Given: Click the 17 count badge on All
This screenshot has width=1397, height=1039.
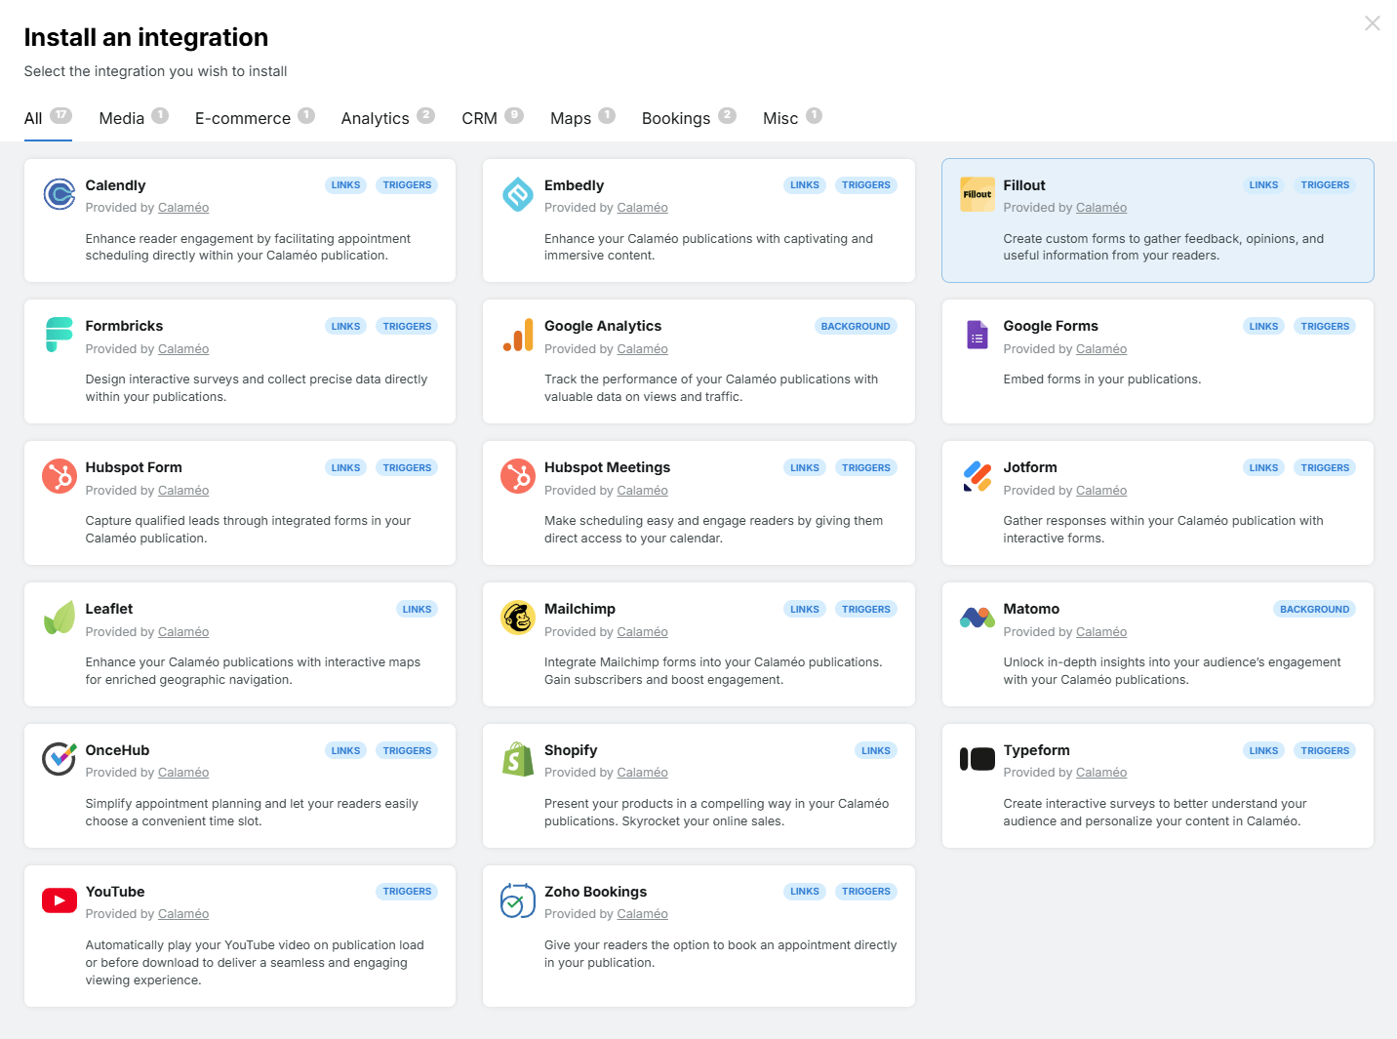Looking at the screenshot, I should 60,115.
